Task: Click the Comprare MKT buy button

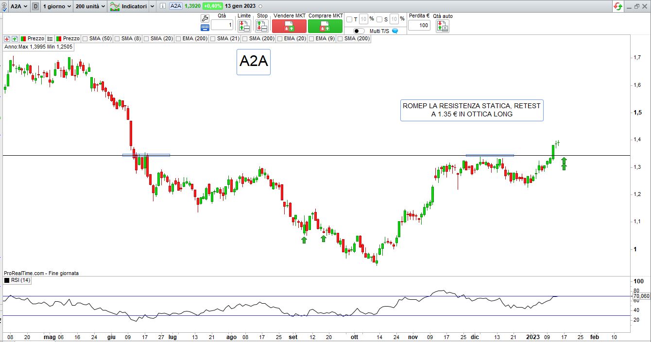Action: point(325,26)
